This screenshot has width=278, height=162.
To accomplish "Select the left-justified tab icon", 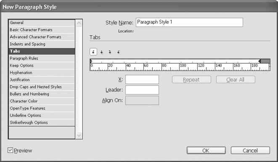I will (x=93, y=52).
